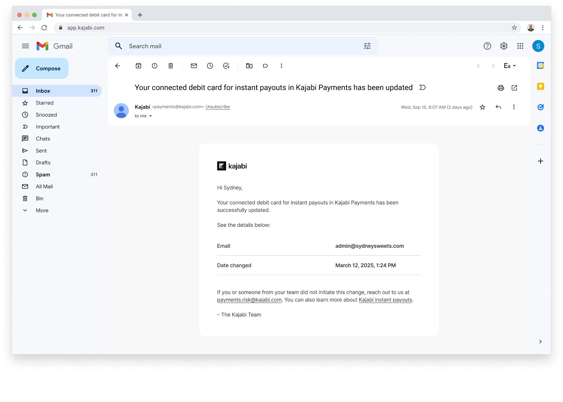Expand recipient details next to 'to me'
Viewport: 563px width, 402px height.
150,116
